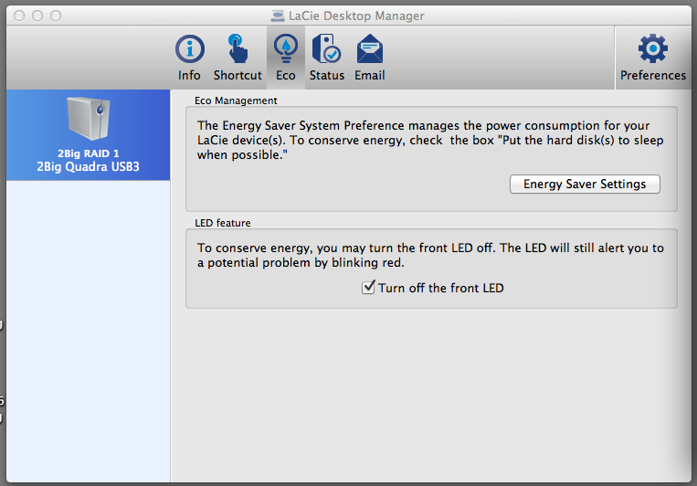This screenshot has width=697, height=486.
Task: Click the LaCie Desktop Manager window title
Action: 356,16
